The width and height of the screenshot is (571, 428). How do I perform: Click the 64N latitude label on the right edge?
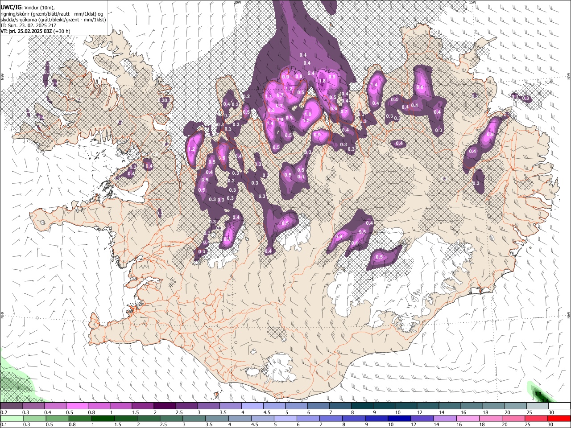569,315
